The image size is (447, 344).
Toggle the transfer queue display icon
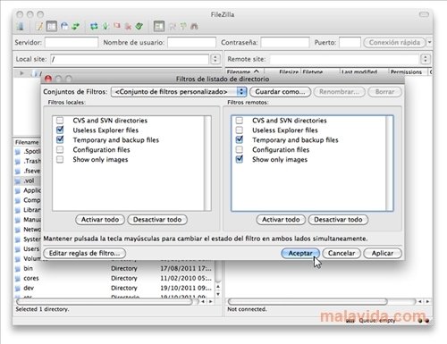(x=75, y=27)
